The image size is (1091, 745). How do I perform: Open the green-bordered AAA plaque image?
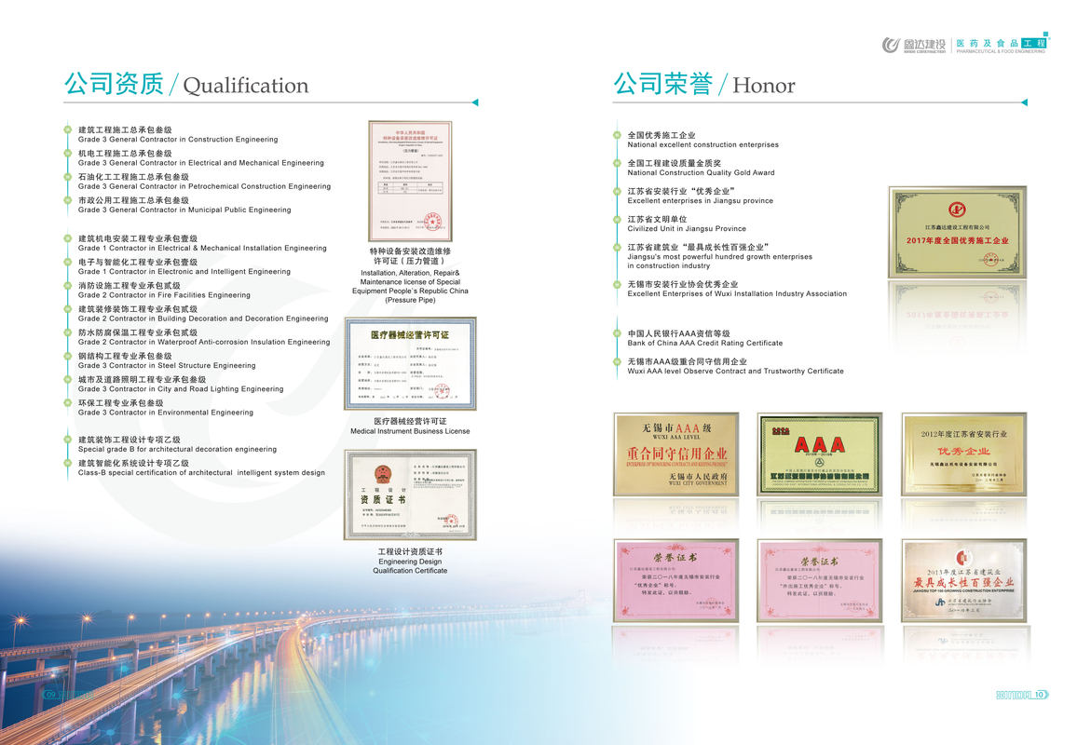820,454
